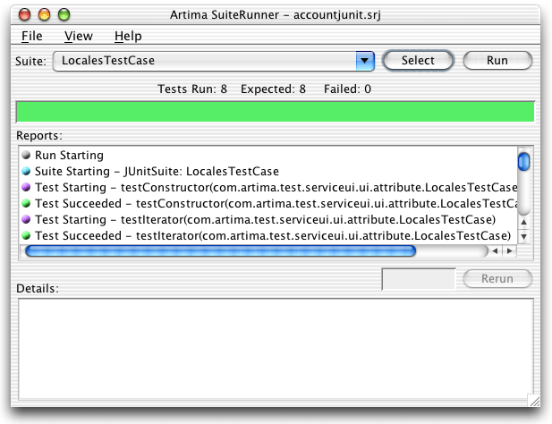Click the Run button
The image size is (552, 424).
(x=497, y=61)
